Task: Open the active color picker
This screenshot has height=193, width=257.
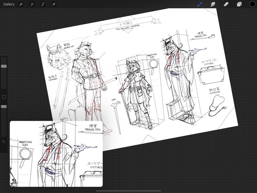Action: pyautogui.click(x=252, y=4)
